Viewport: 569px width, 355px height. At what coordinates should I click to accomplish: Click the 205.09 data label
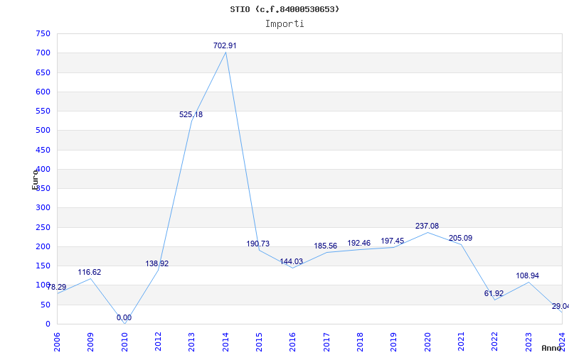point(460,239)
